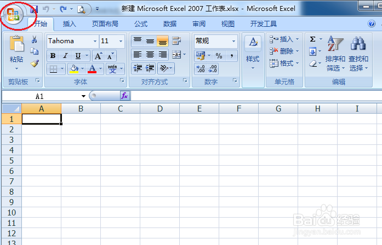This screenshot has height=245, width=382.
Task: Toggle bold formatting
Action: tap(53, 56)
